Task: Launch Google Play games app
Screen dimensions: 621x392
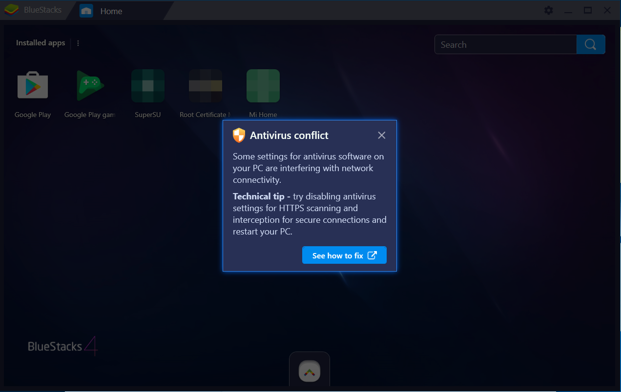Action: click(x=90, y=86)
